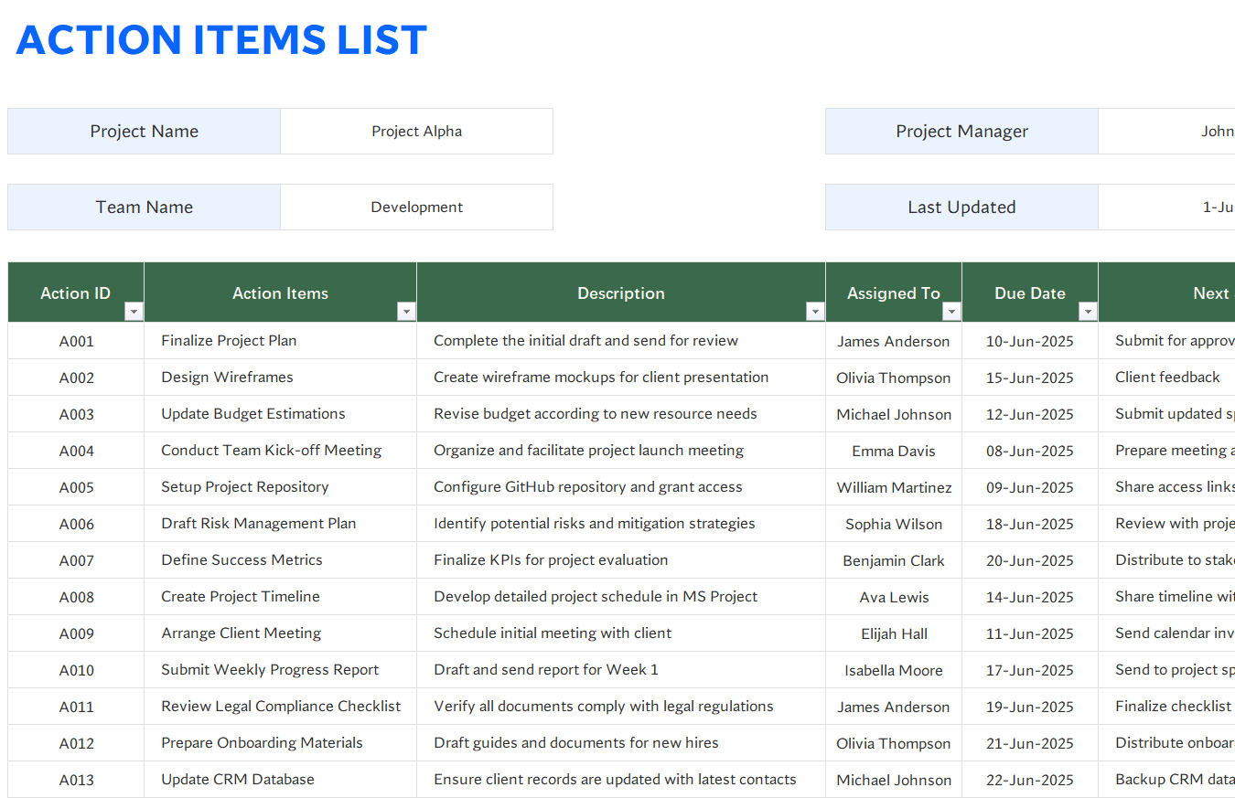The width and height of the screenshot is (1235, 798).
Task: Open the Assigned To column filter dropdown
Action: point(951,312)
